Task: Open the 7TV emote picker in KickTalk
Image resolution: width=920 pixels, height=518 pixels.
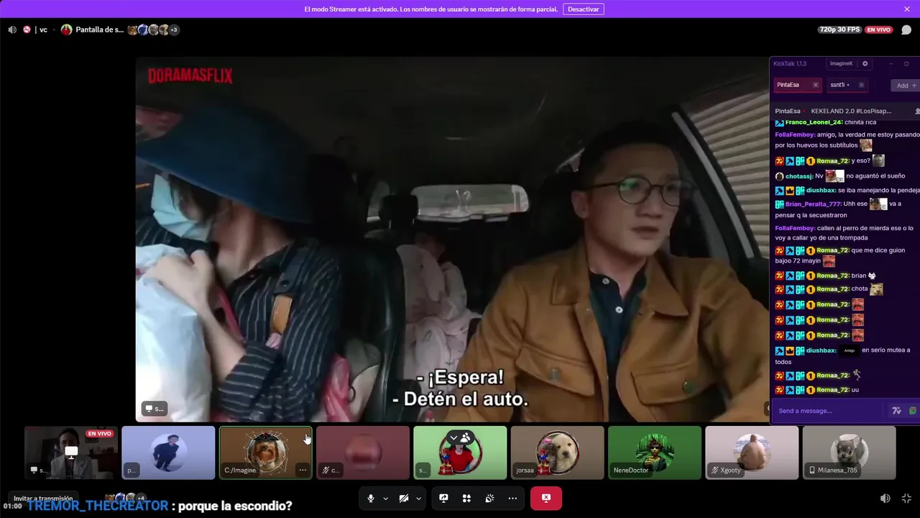Action: tap(896, 411)
